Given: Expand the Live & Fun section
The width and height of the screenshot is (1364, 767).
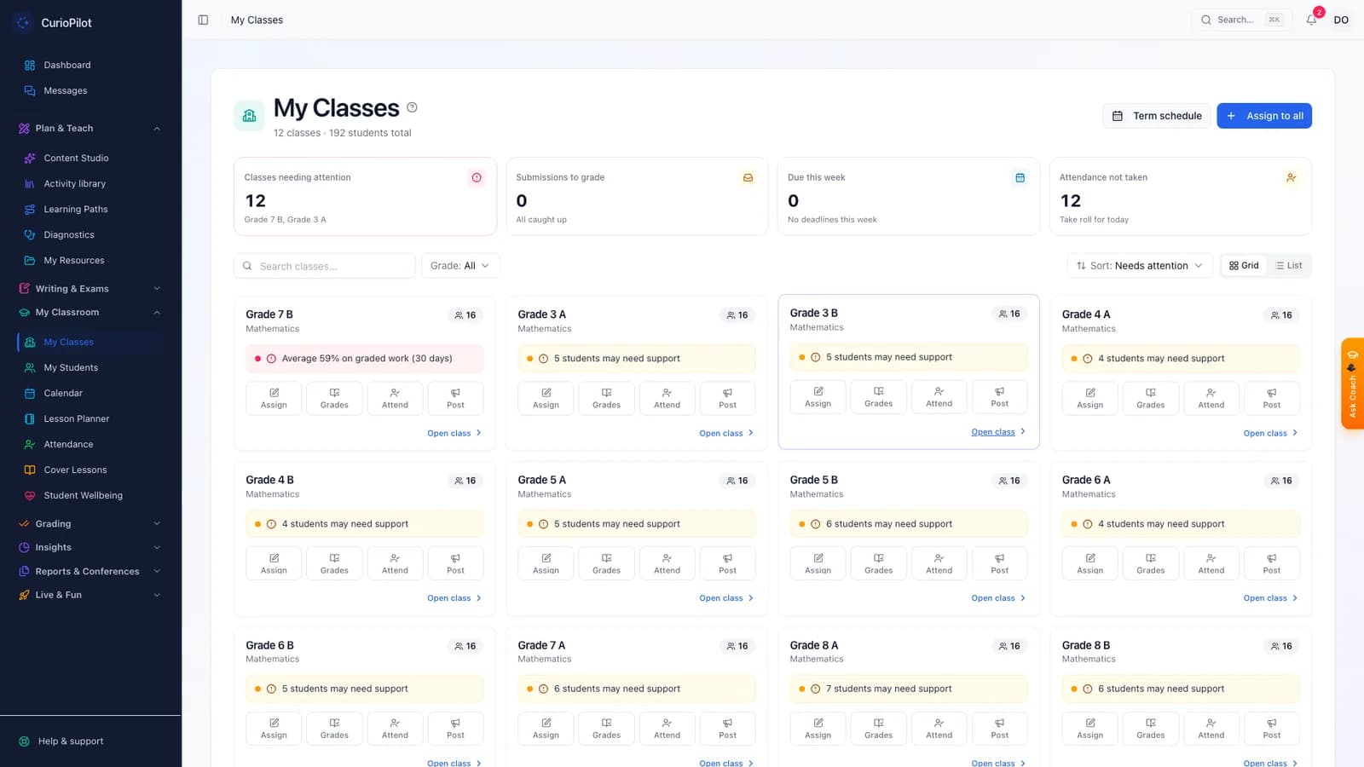Looking at the screenshot, I should (90, 596).
